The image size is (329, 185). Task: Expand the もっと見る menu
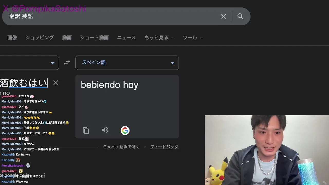pyautogui.click(x=159, y=38)
